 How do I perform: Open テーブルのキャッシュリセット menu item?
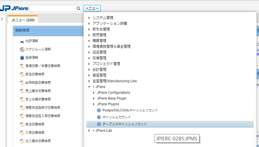pyautogui.click(x=125, y=124)
